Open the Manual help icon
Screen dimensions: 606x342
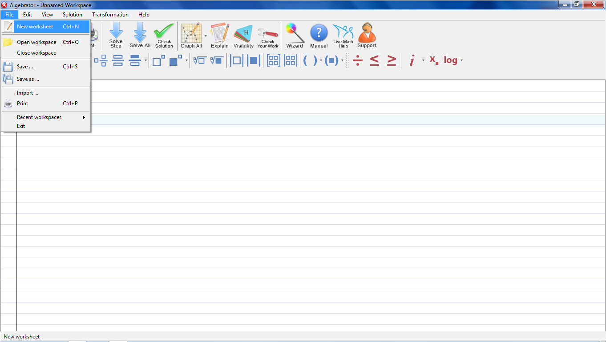coord(319,36)
